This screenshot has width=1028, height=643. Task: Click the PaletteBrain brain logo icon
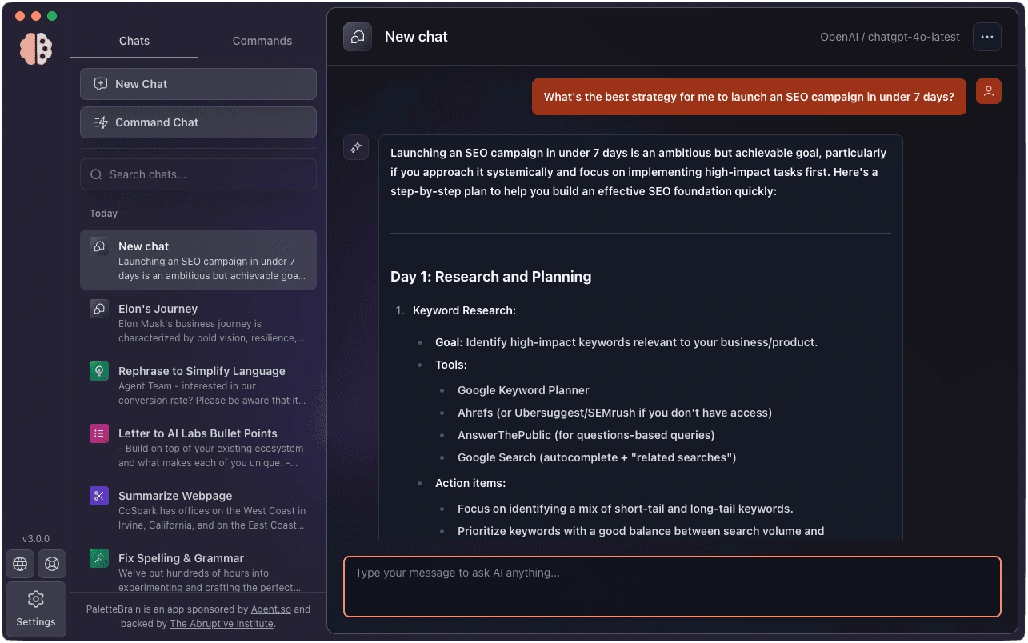36,49
